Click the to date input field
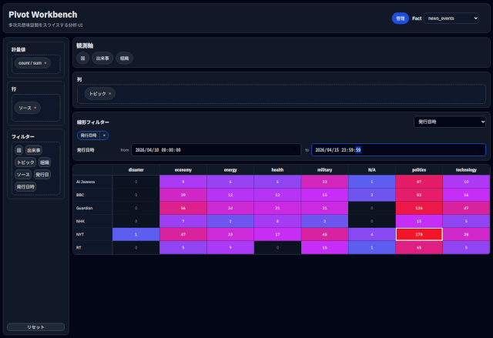Viewport: 493px width, 338px height. 397,150
